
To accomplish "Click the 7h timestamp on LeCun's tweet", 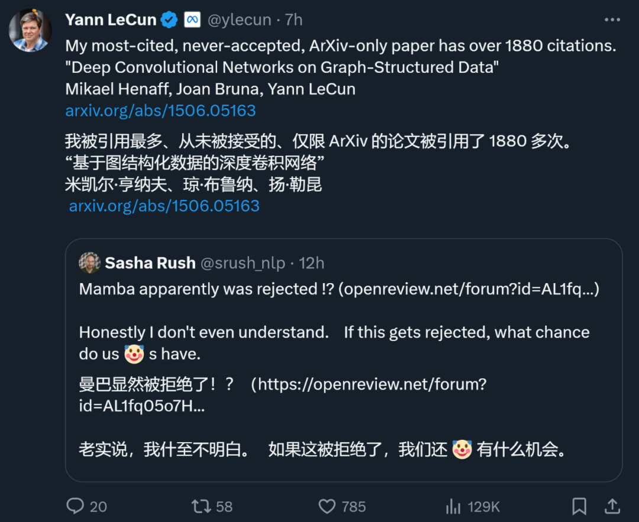I will click(x=294, y=20).
